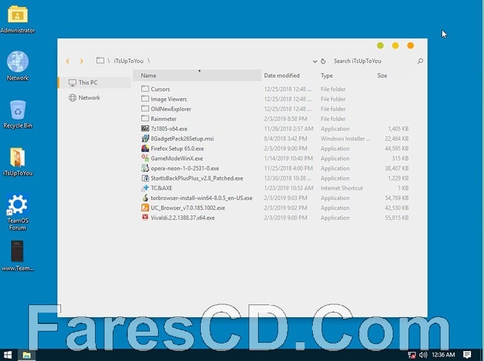Select the 7z1805-x64.exe file icon
Image resolution: width=484 pixels, height=361 pixels.
[145, 129]
